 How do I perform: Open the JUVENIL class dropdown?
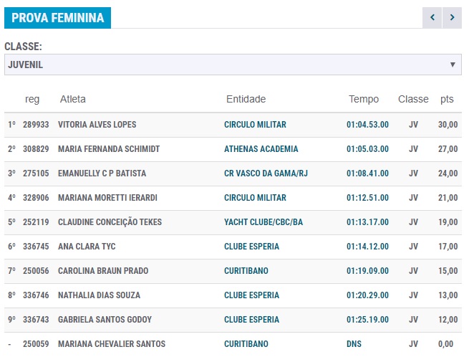[x=233, y=65]
